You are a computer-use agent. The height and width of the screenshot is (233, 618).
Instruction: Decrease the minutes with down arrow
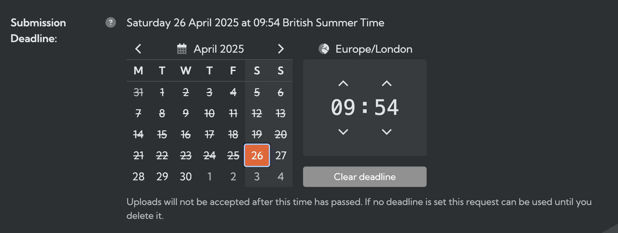click(387, 132)
